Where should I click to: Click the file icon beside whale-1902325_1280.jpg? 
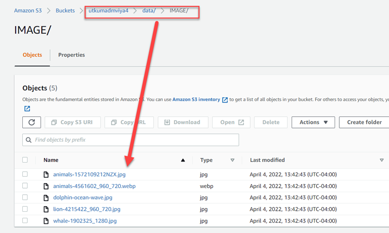[x=46, y=221]
